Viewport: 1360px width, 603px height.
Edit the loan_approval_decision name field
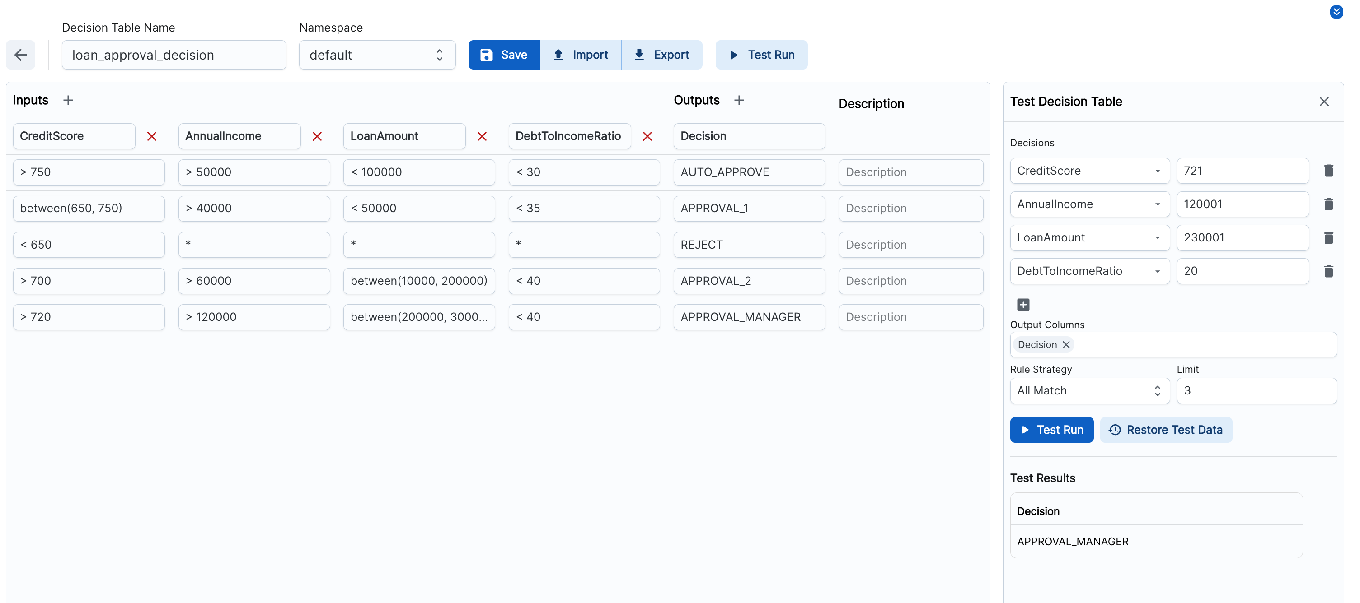174,54
